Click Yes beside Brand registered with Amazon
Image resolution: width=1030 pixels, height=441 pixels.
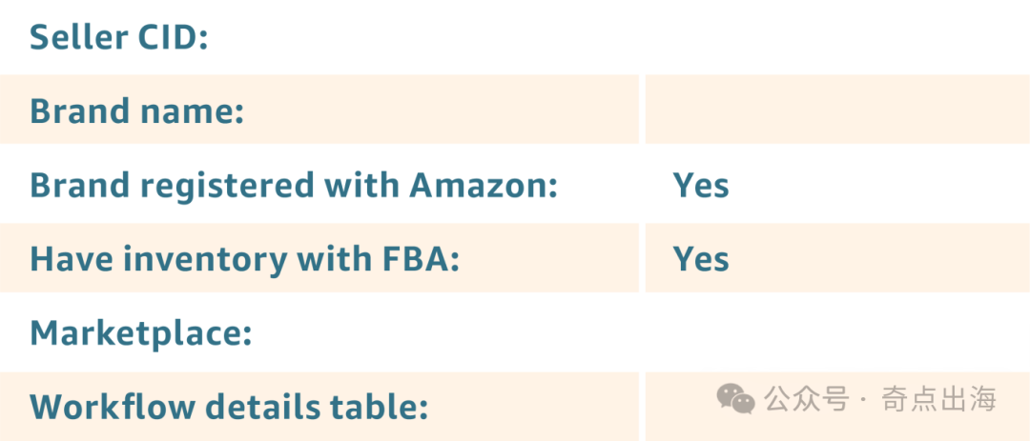[x=701, y=186]
